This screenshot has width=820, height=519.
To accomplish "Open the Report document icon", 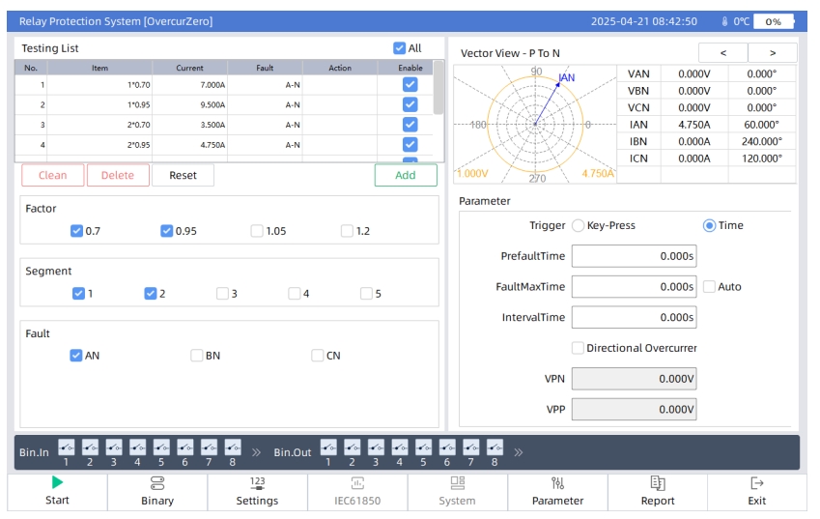I will coord(658,483).
